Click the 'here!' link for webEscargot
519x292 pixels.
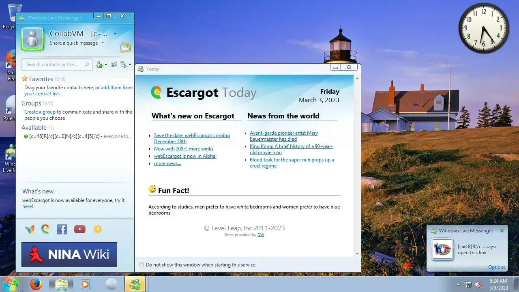tap(28, 206)
